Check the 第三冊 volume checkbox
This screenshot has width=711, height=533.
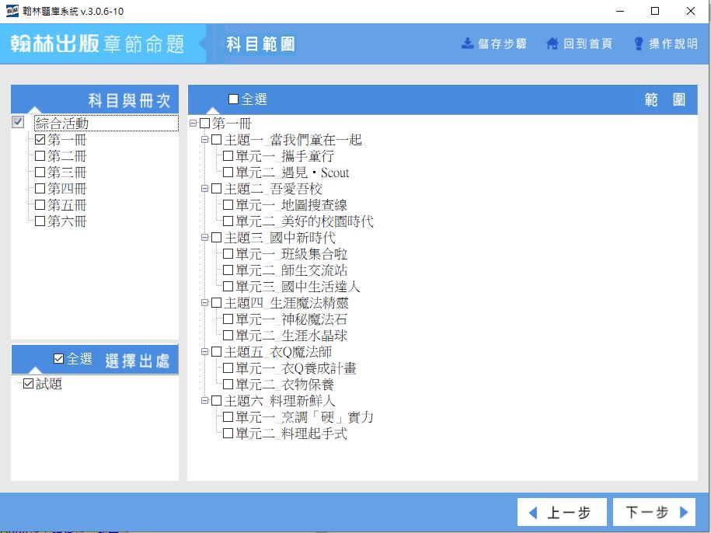(40, 172)
